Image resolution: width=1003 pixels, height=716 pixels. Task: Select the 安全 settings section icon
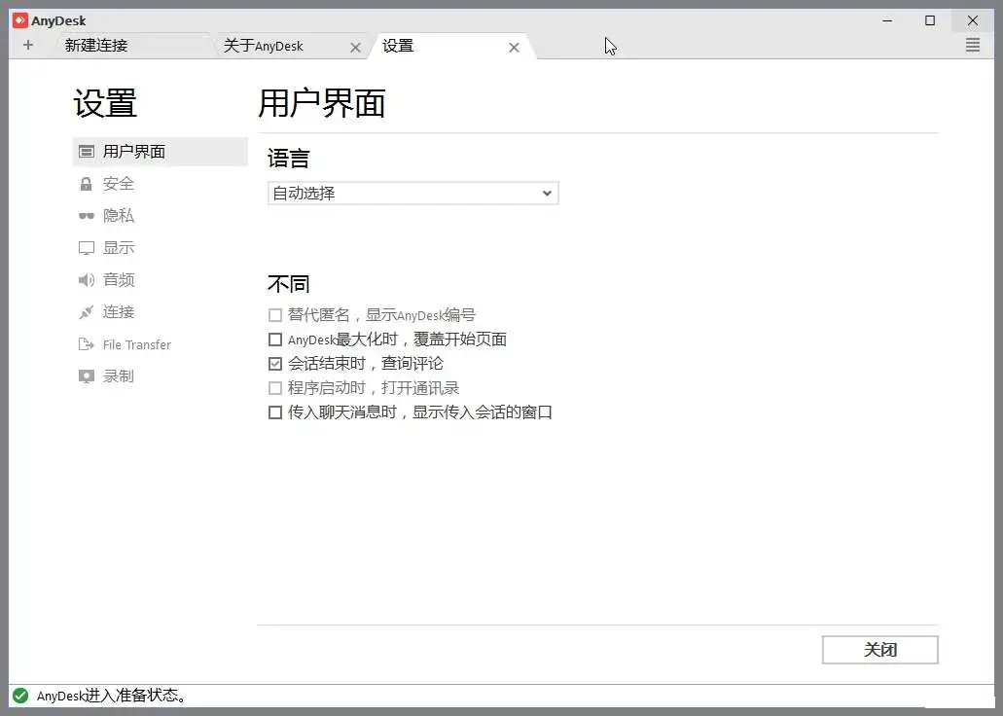(x=86, y=183)
